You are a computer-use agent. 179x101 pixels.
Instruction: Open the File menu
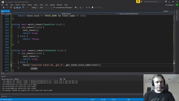pos(2,5)
